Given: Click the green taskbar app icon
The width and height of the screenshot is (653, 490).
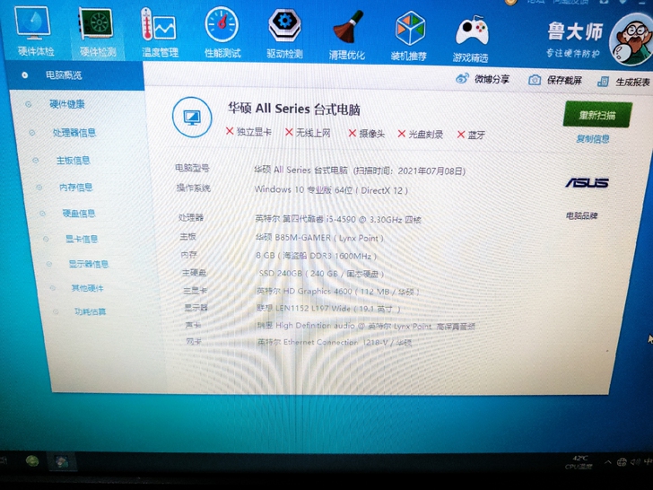Looking at the screenshot, I should 32,461.
